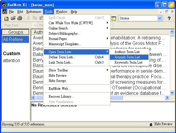This screenshot has height=133, width=176.
Task: Select EndNote Web menu item
Action: [x=77, y=89]
